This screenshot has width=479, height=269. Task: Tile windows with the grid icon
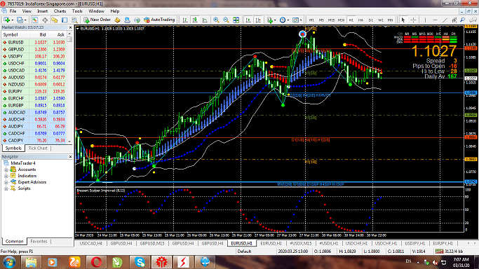236,20
